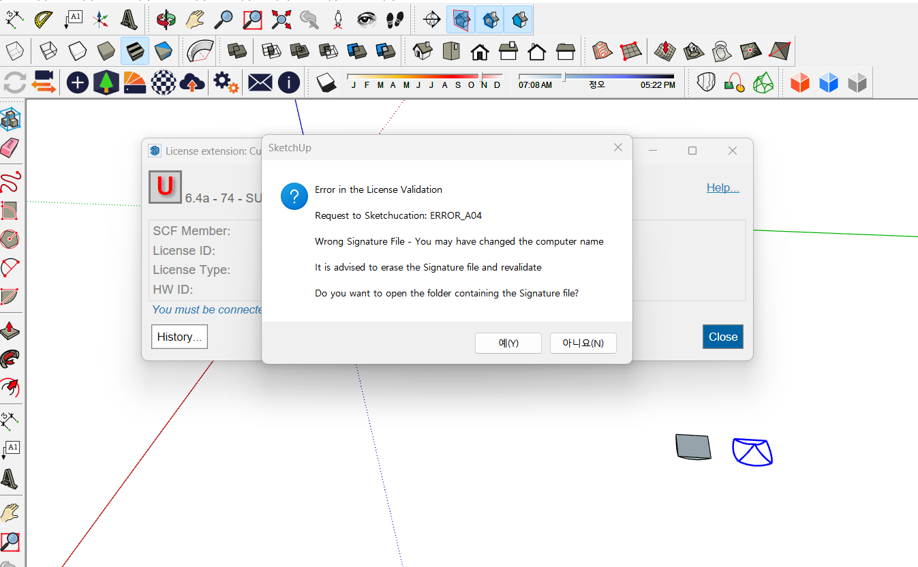Open the orange material swatches icon
Viewport: 918px width, 567px height.
point(135,83)
